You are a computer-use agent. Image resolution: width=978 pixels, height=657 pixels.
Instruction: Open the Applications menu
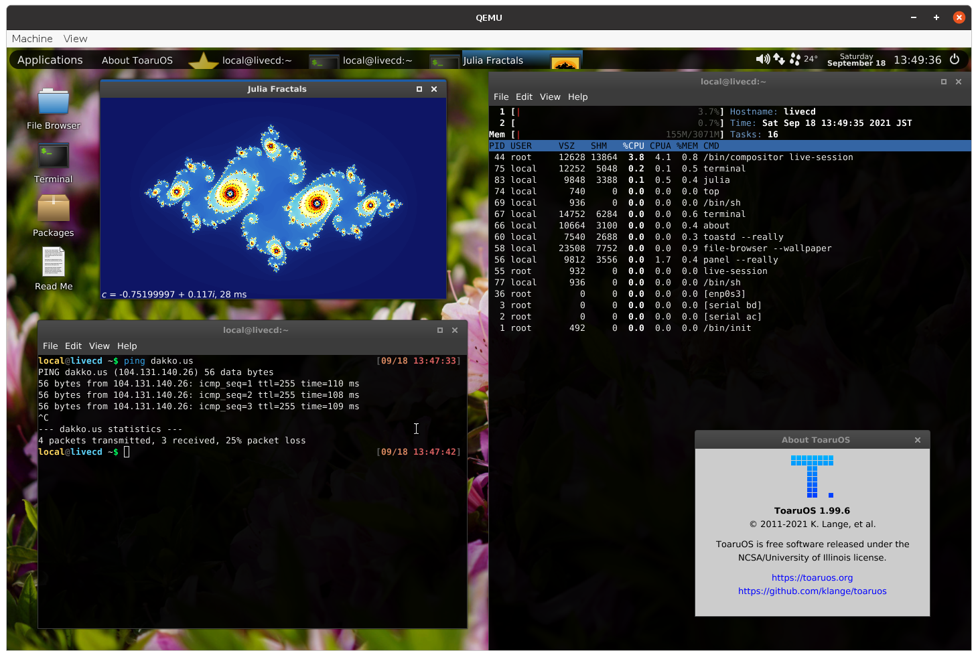pyautogui.click(x=50, y=60)
